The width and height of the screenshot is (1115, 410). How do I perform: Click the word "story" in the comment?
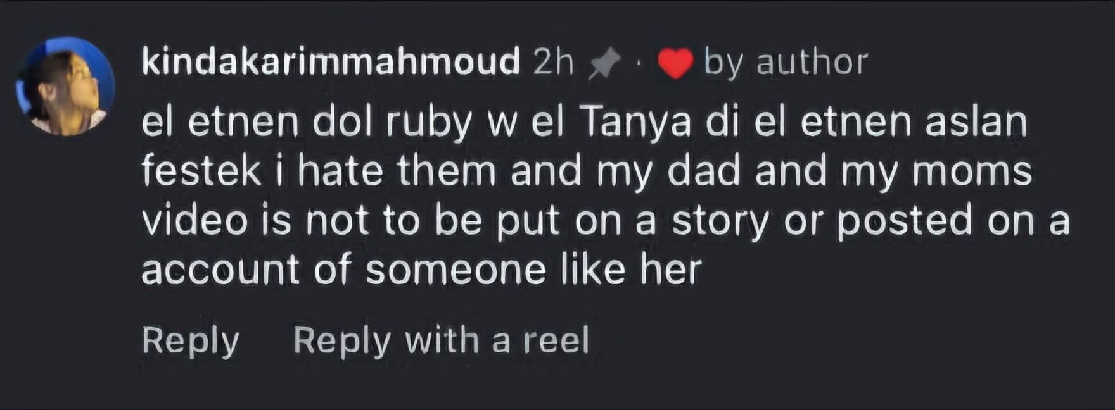click(x=720, y=221)
